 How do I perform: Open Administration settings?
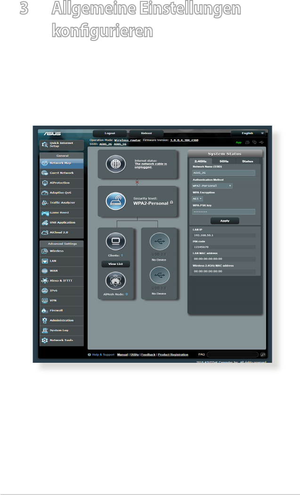(62, 320)
